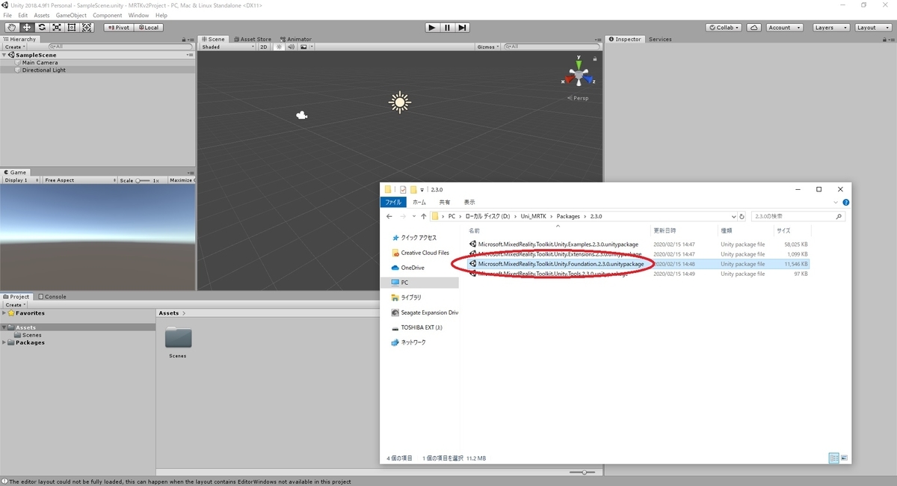Adjust the Game view Scale slider

(142, 180)
